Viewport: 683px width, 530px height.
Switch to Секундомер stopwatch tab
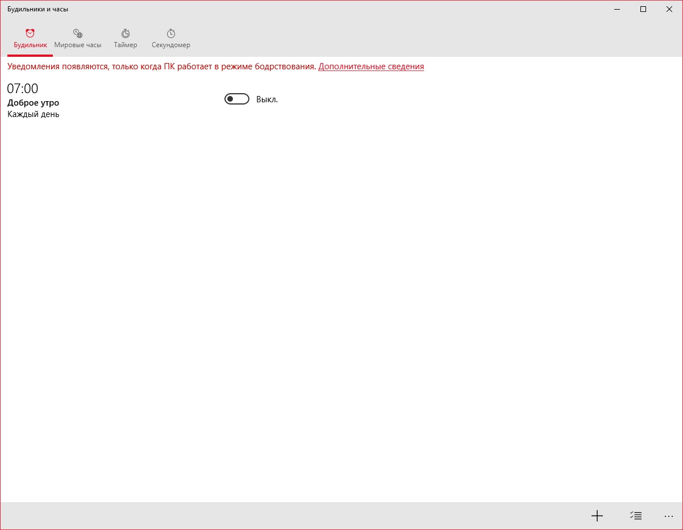[171, 39]
